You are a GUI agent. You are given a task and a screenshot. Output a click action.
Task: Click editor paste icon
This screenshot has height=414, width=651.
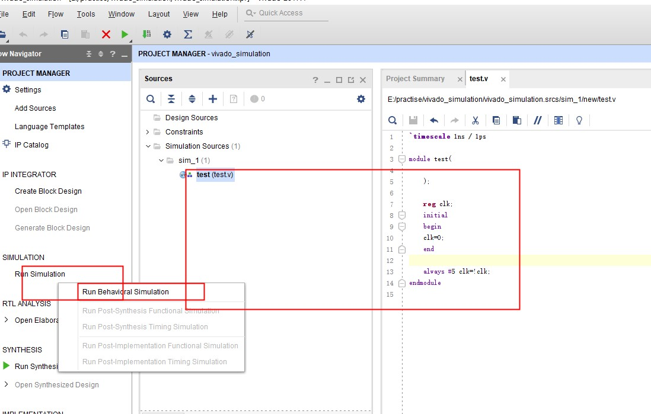[517, 120]
